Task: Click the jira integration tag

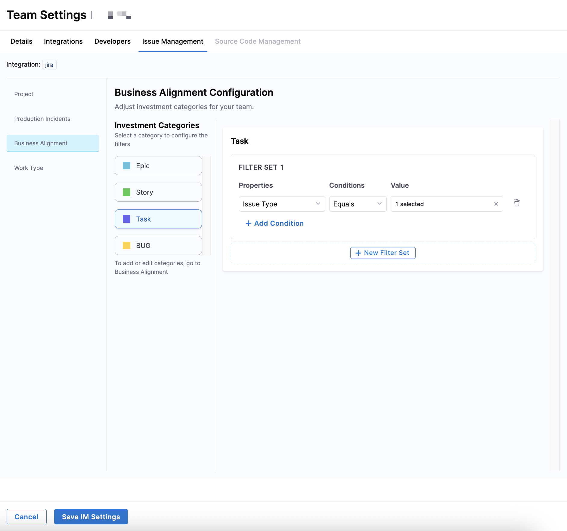Action: pyautogui.click(x=49, y=65)
